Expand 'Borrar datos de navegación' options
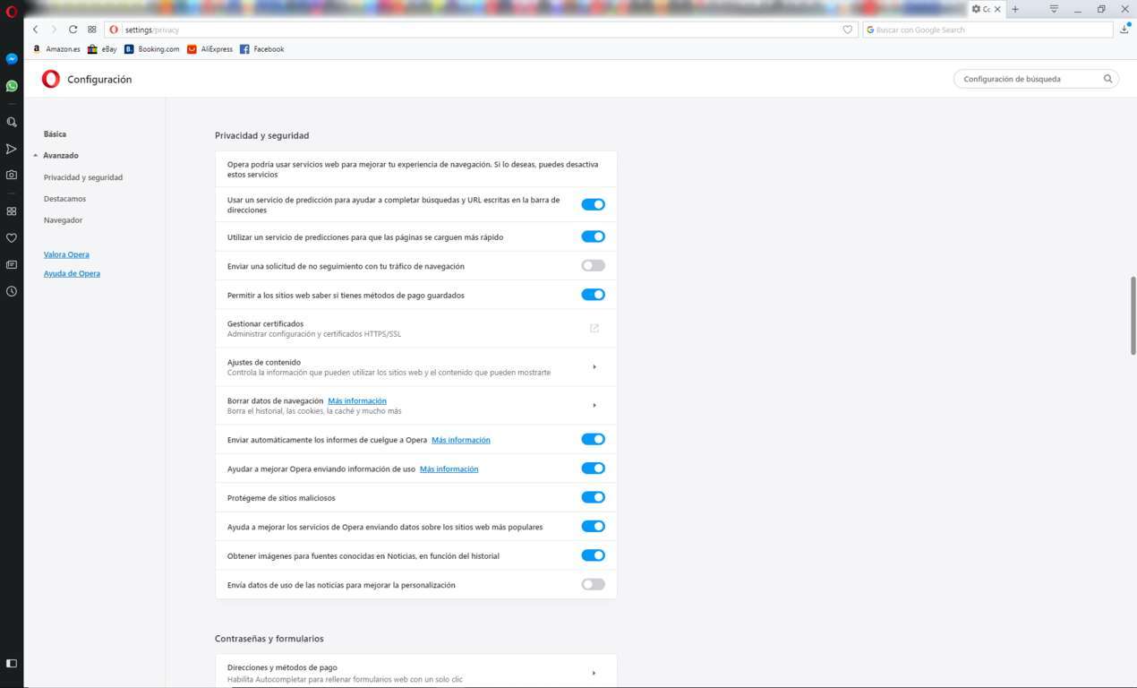Image resolution: width=1137 pixels, height=688 pixels. tap(594, 406)
